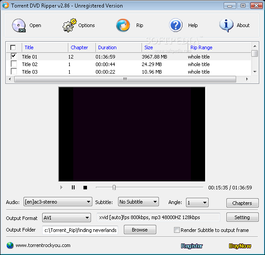The width and height of the screenshot is (265, 255).
Task: Click the playback seek slider handle
Action: pyautogui.click(x=114, y=188)
